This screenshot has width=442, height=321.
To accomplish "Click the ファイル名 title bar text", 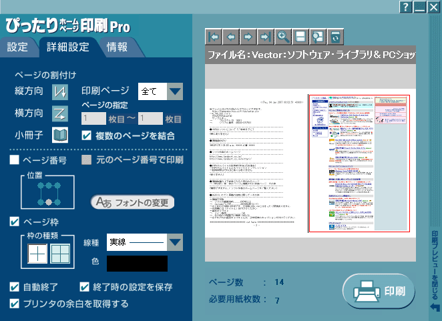I will coord(310,55).
